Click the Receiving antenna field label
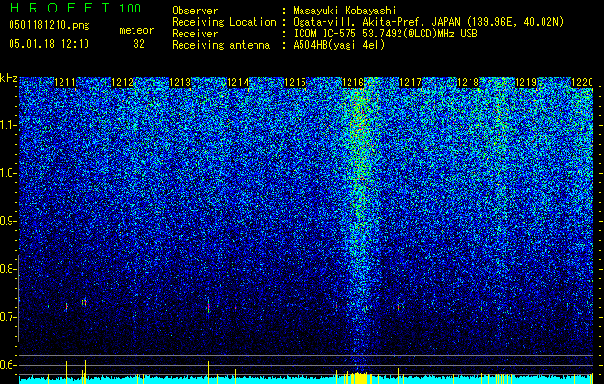Image resolution: width=604 pixels, height=384 pixels. point(221,45)
